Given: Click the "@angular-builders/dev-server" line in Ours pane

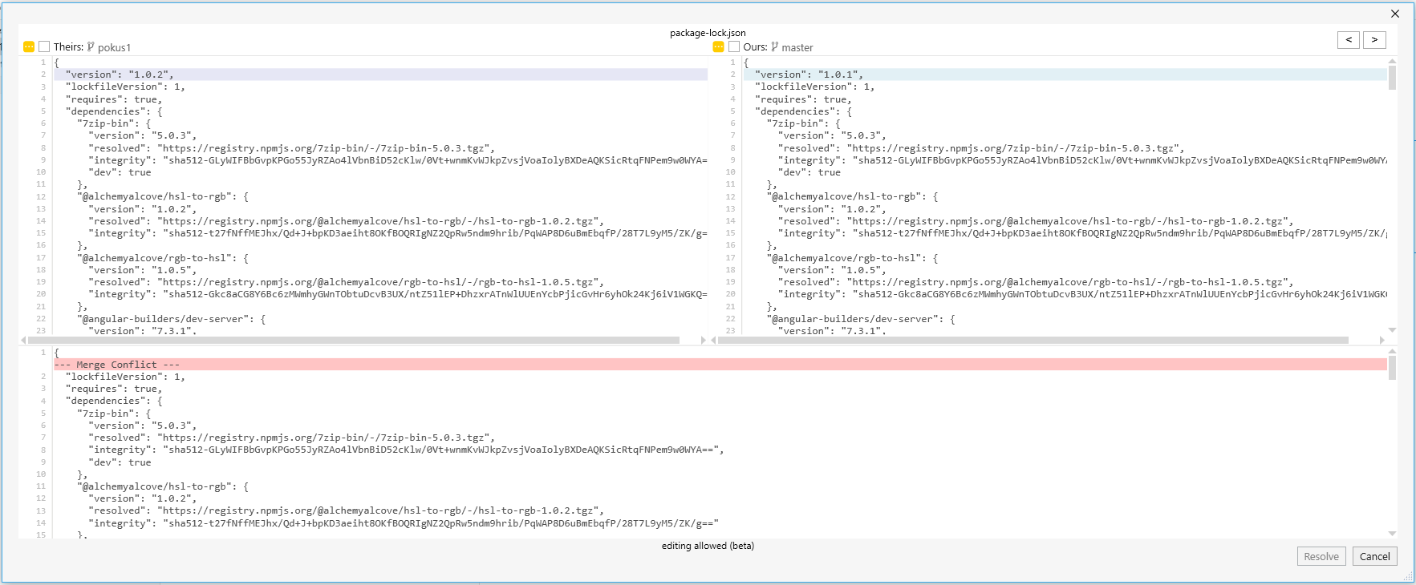Looking at the screenshot, I should coord(861,319).
